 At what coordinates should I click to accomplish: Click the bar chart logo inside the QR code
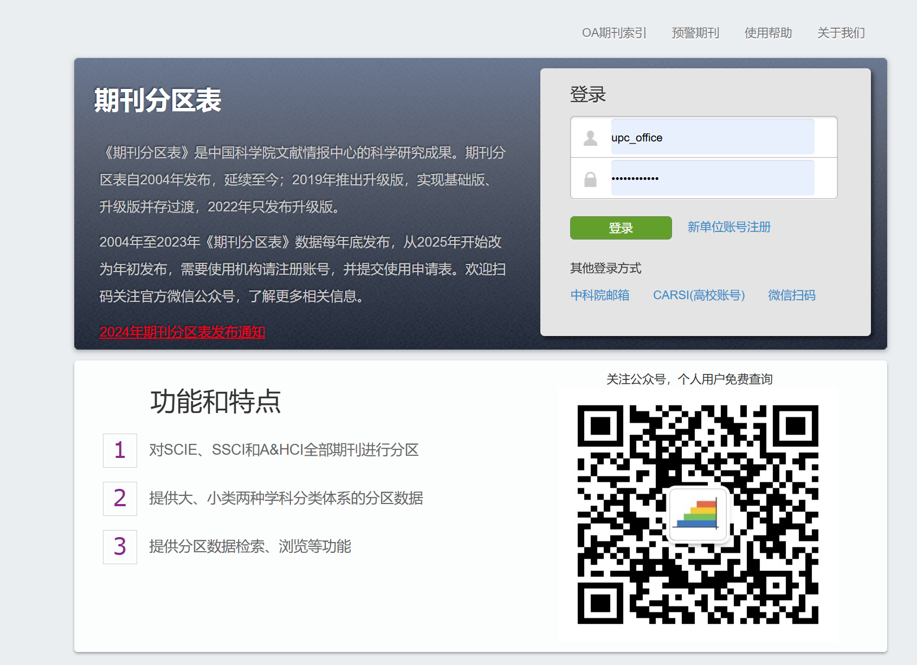[x=698, y=514]
